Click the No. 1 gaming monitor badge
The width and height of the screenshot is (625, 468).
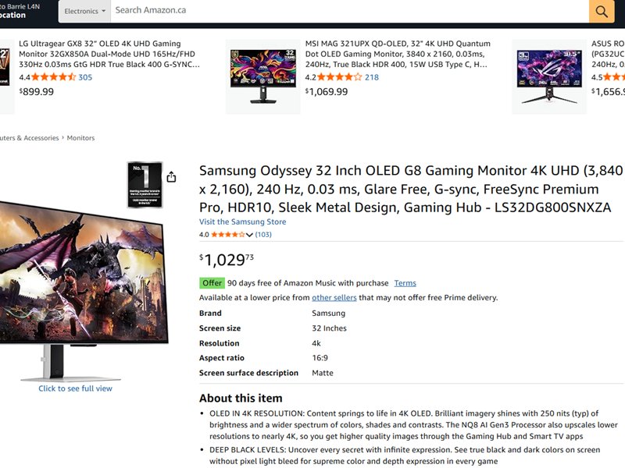pos(145,185)
